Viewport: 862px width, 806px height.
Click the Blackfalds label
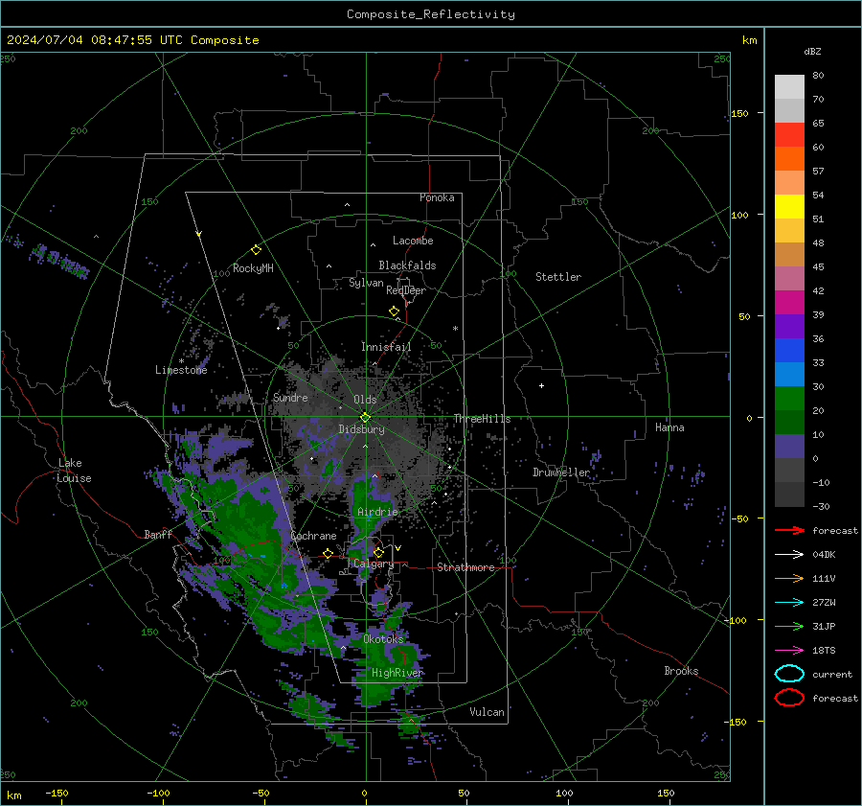pyautogui.click(x=407, y=265)
